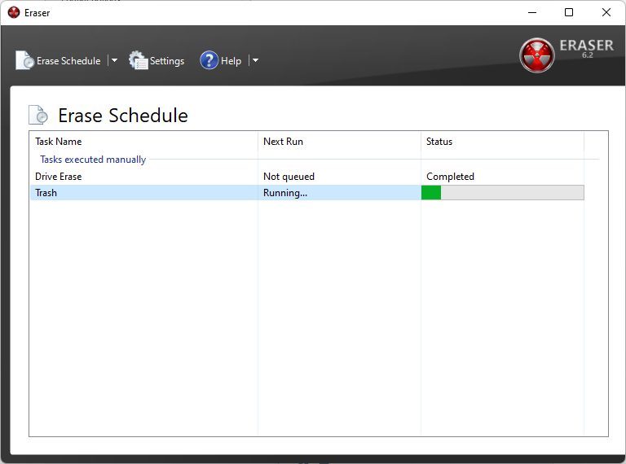Click the Trash task progress bar
626x464 pixels.
click(503, 193)
